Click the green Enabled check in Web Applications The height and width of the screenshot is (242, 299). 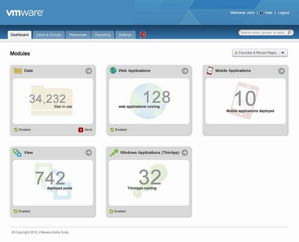112,129
